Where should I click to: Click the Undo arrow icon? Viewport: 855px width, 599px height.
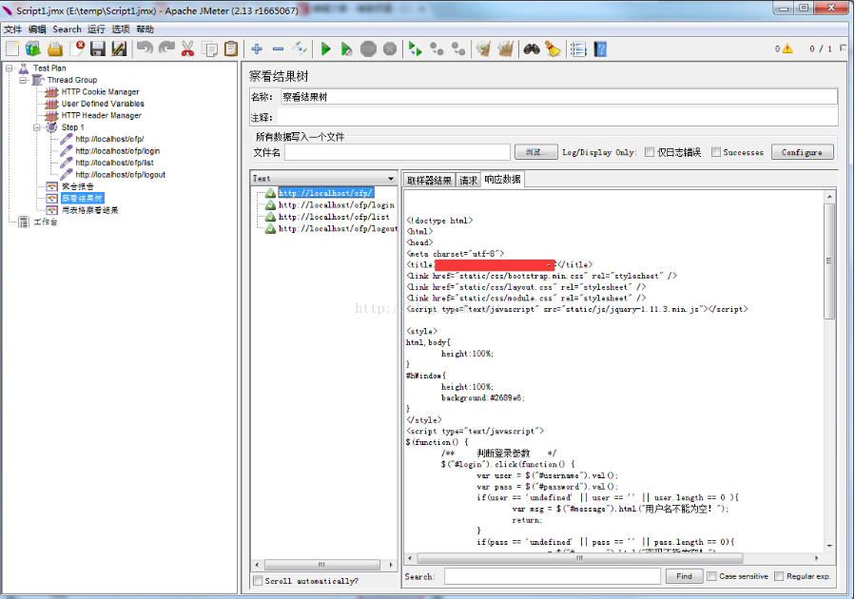pos(145,49)
